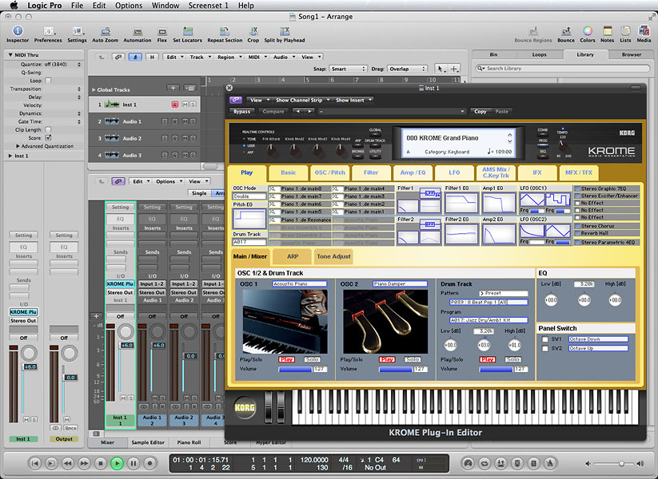Switch to the Loops tab
The width and height of the screenshot is (658, 479).
pyautogui.click(x=539, y=54)
